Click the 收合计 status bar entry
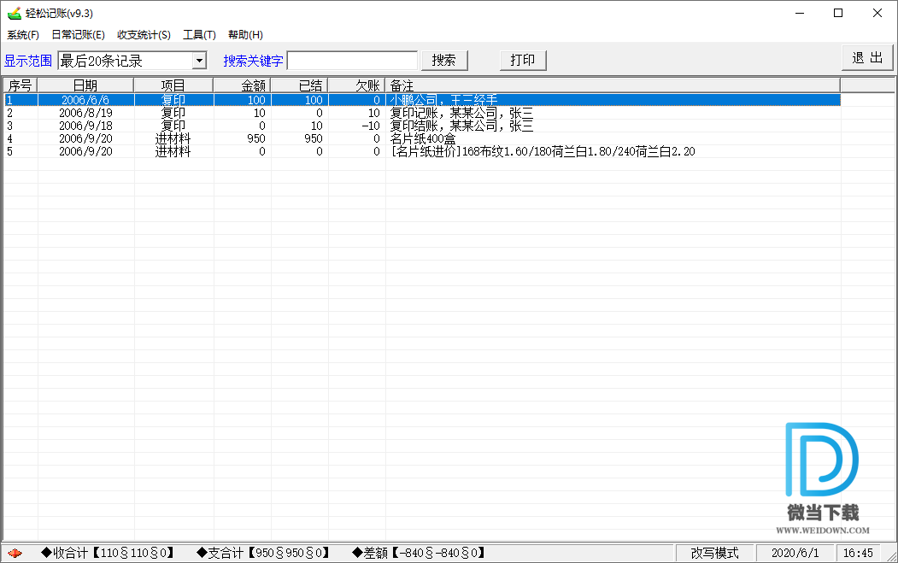This screenshot has height=563, width=898. click(109, 554)
